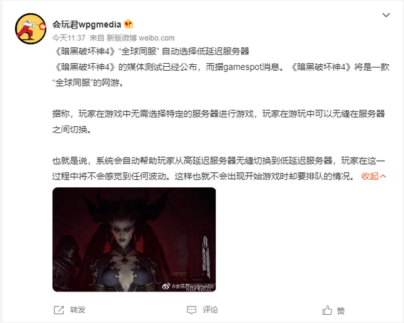Click the orange up-arrow next to 收起

(383, 176)
